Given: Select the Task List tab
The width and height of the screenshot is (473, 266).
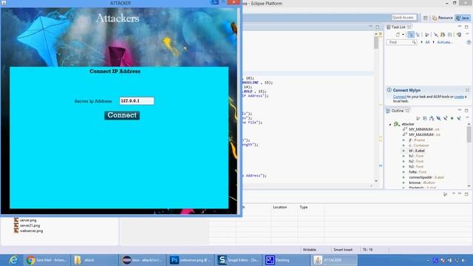Looking at the screenshot, I should click(398, 27).
